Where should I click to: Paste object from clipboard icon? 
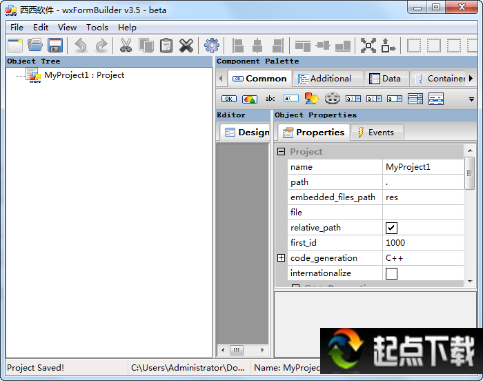point(166,46)
